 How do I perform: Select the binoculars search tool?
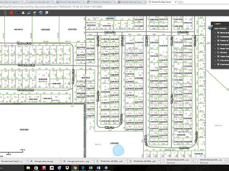(x=17, y=13)
